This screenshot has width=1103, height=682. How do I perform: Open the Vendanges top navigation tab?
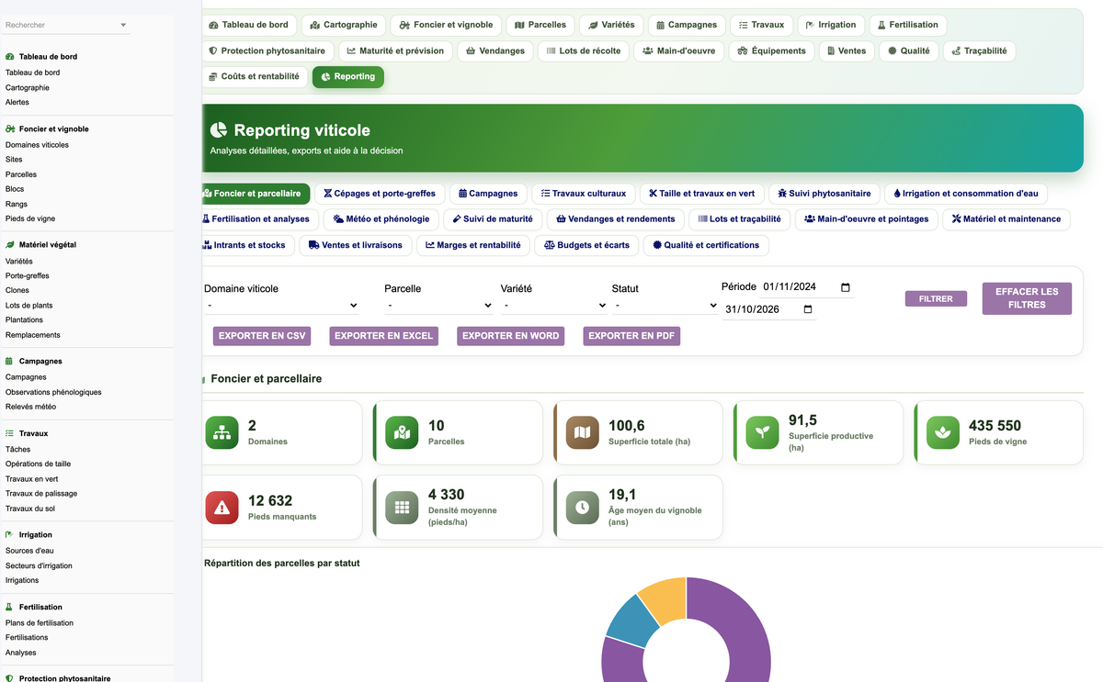point(495,50)
